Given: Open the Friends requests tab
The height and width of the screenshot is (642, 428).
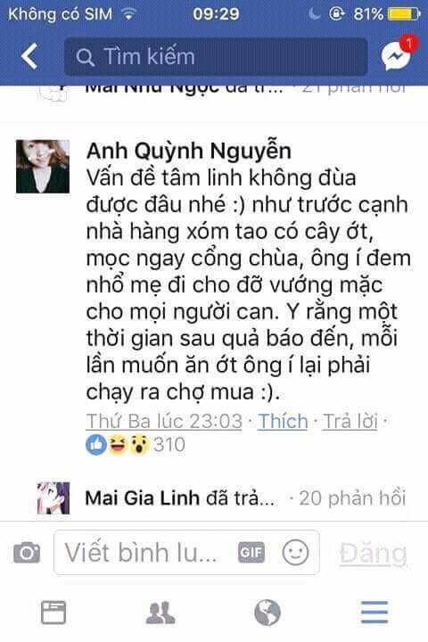Looking at the screenshot, I should (160, 613).
